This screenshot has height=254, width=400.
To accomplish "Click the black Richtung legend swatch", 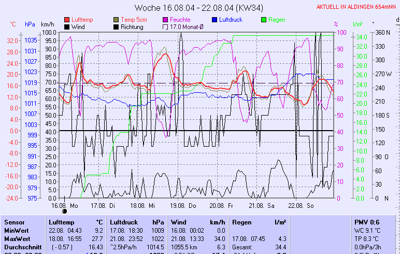I will [116, 26].
